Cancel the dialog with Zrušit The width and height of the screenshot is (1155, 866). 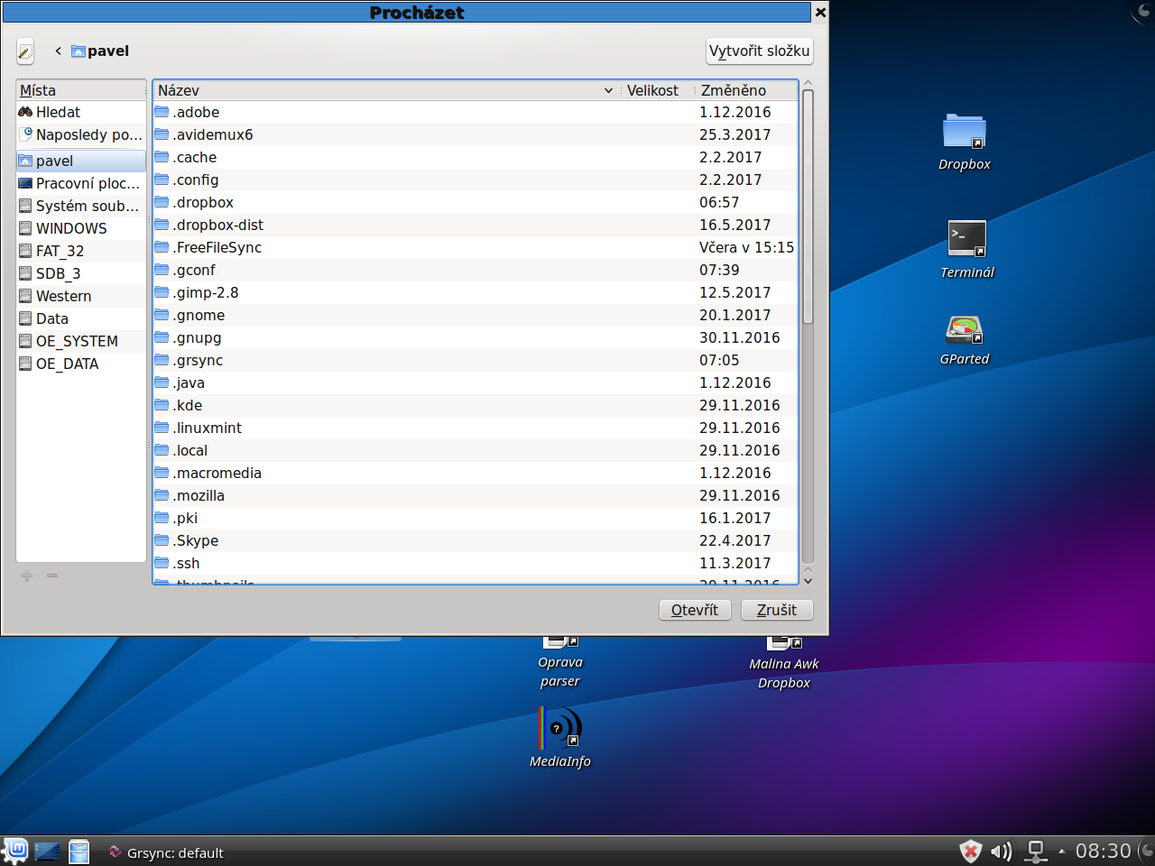coord(777,610)
